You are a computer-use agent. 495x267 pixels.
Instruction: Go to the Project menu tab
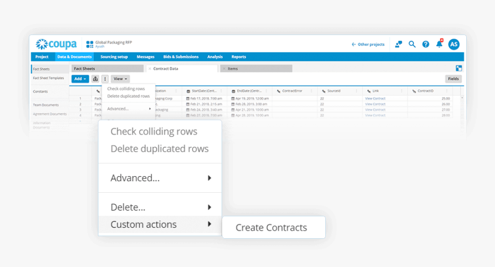pyautogui.click(x=42, y=57)
